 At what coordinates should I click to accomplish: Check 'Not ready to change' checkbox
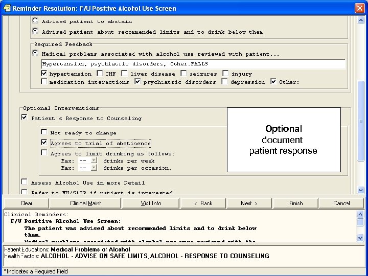tap(44, 132)
